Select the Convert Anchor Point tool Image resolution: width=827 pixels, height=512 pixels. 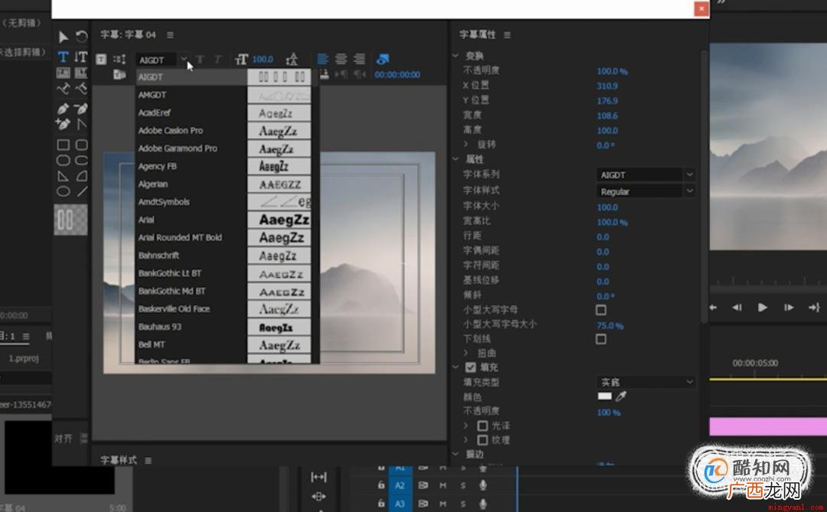80,125
